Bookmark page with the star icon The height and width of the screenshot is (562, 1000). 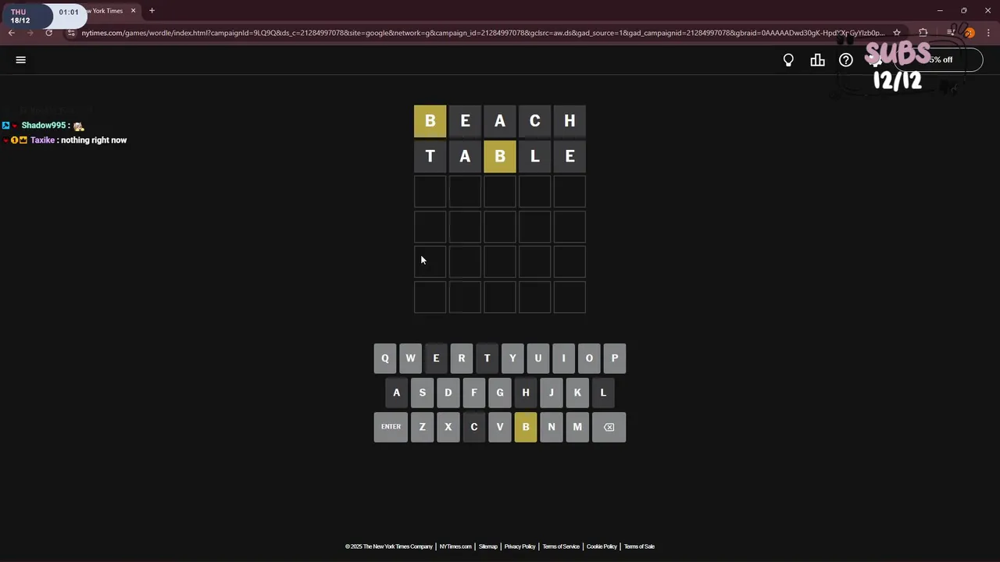897,33
